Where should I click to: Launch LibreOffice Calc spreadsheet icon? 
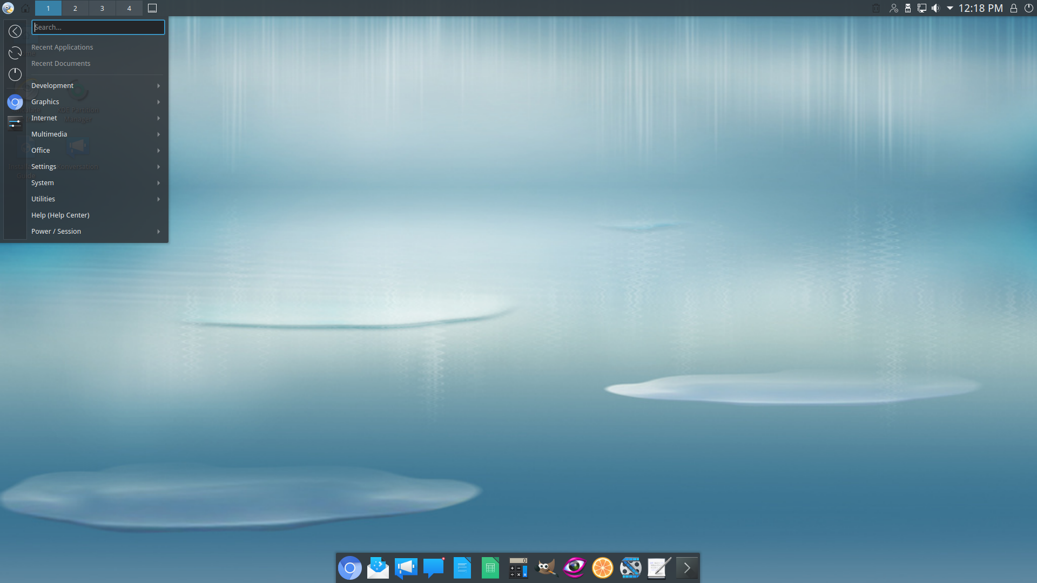490,568
